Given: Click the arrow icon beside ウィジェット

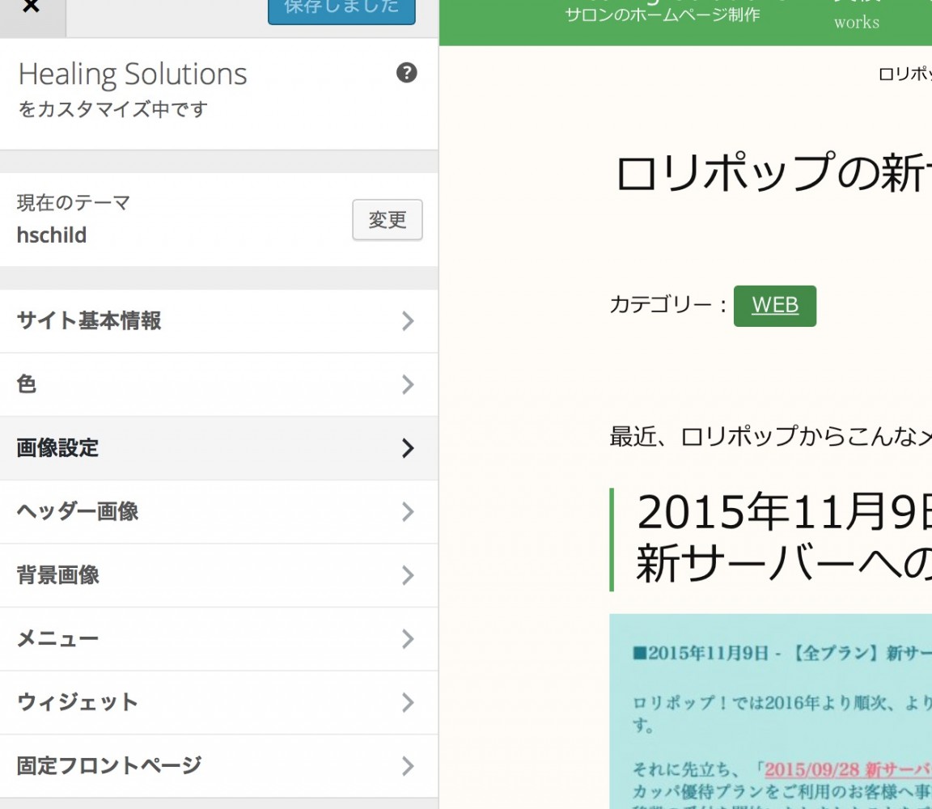Looking at the screenshot, I should coord(408,702).
